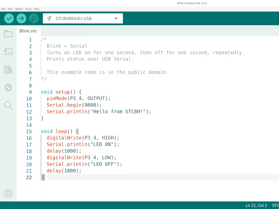Click the account icon at sidebar bottom
The height and width of the screenshot is (209, 279).
click(8, 194)
